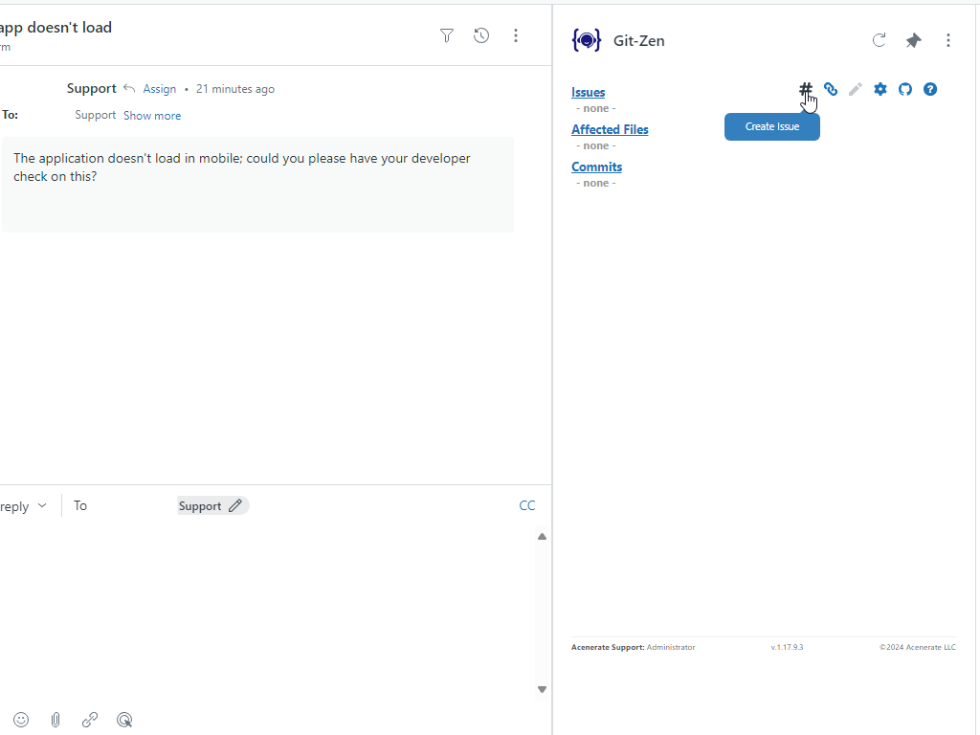Reload the Git-Zen app panel

879,40
